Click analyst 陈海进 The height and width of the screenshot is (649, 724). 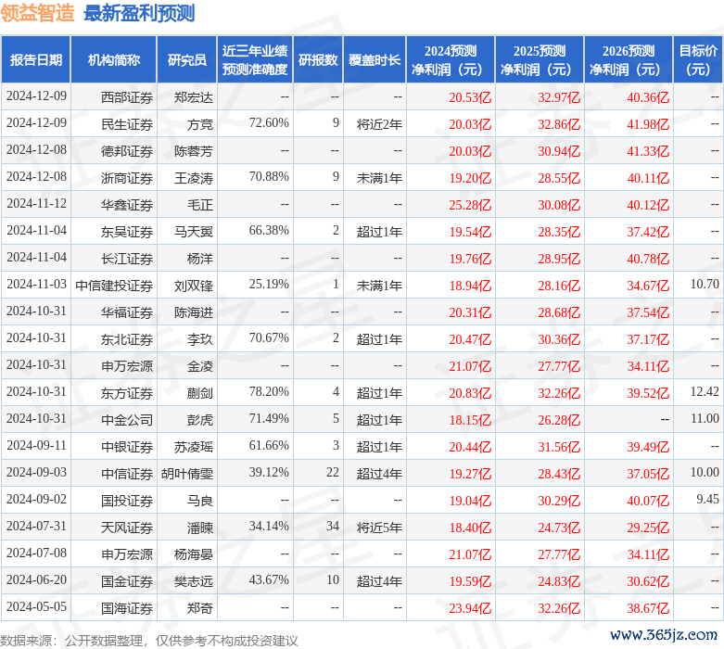[x=194, y=312]
